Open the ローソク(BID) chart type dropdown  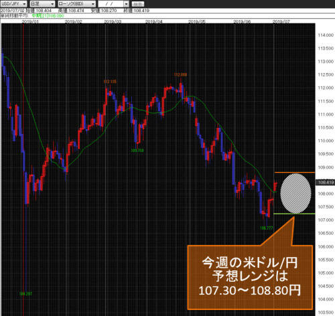pos(76,4)
